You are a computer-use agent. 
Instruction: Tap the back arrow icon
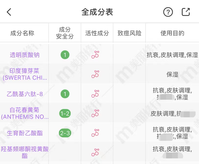pos(9,12)
